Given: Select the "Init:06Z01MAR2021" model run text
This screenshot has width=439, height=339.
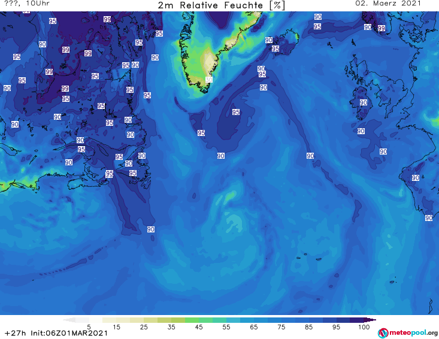Looking at the screenshot, I should (69, 333).
